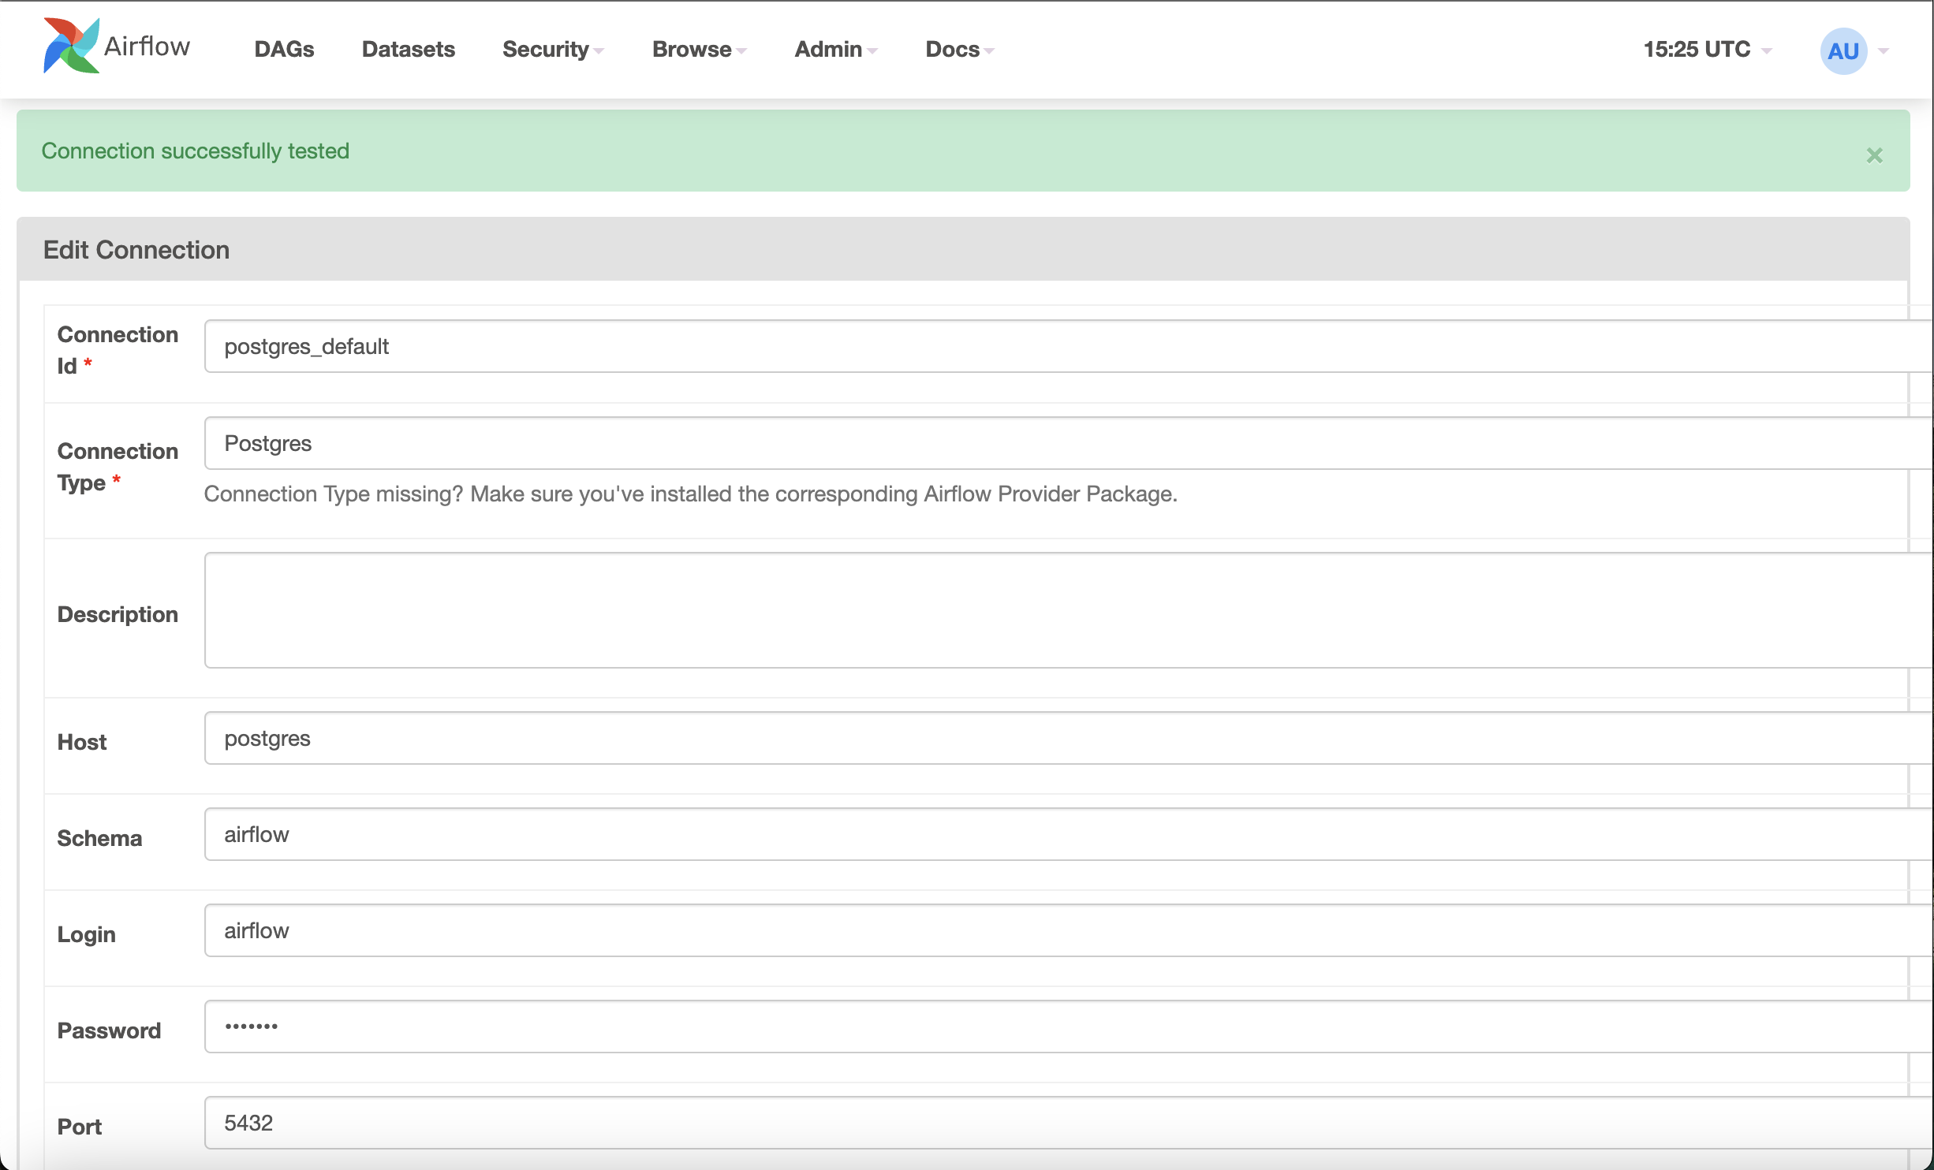Open the AU user avatar menu
This screenshot has width=1934, height=1170.
[x=1843, y=51]
